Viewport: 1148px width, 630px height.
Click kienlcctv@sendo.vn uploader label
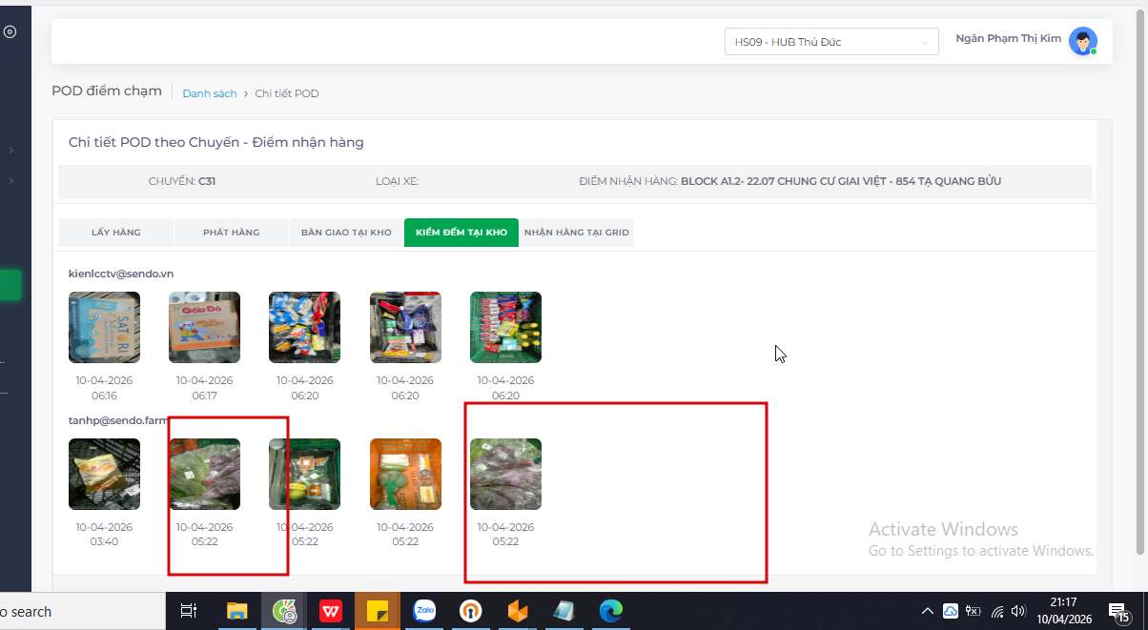[x=121, y=274]
